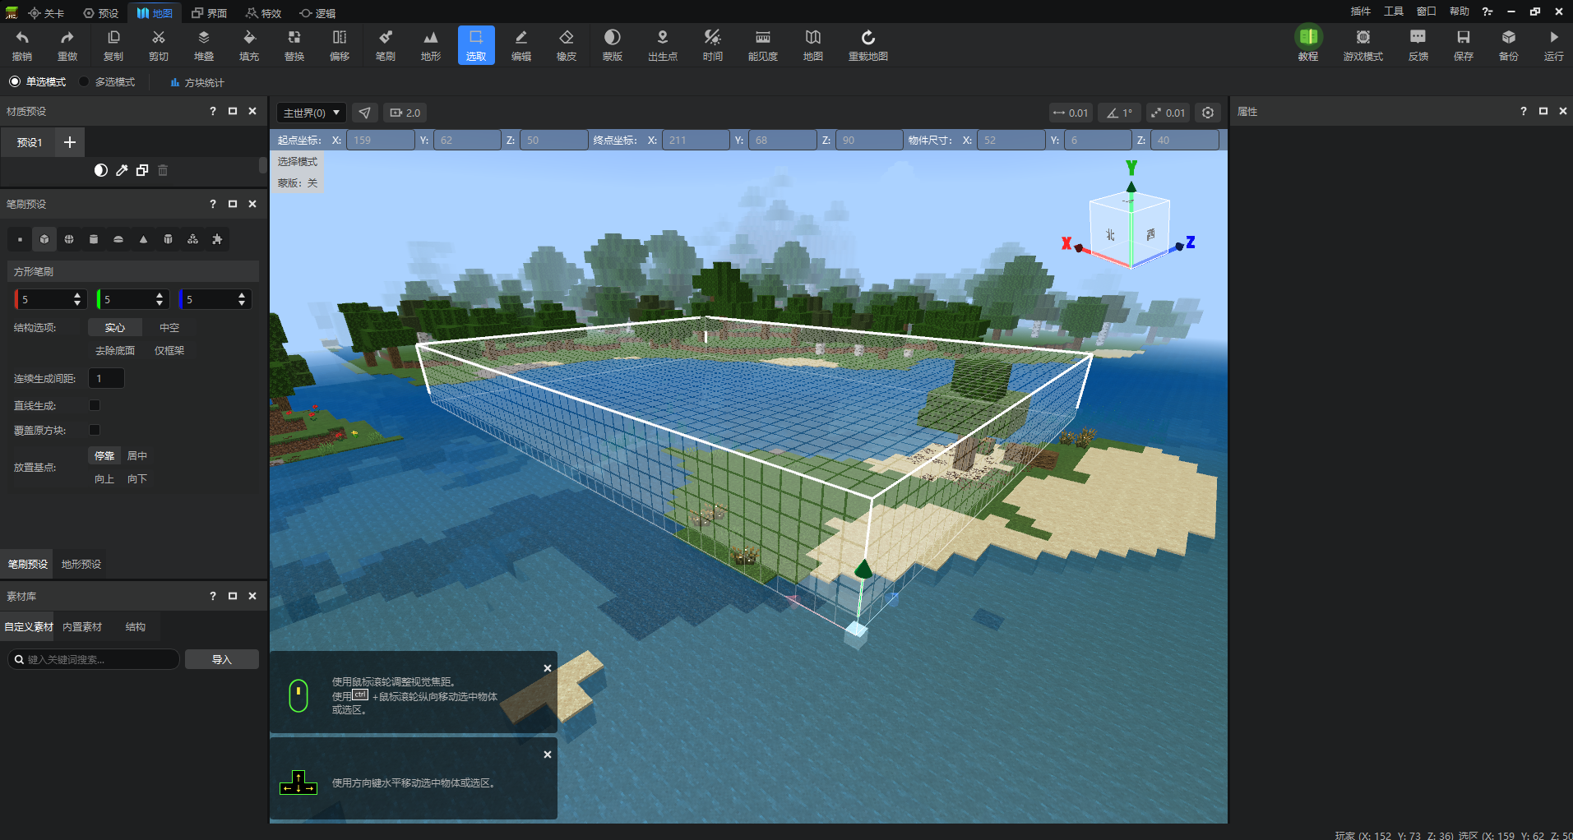Open the scale step 0.01 setting
Screen dimensions: 1573x840
[x=1168, y=113]
